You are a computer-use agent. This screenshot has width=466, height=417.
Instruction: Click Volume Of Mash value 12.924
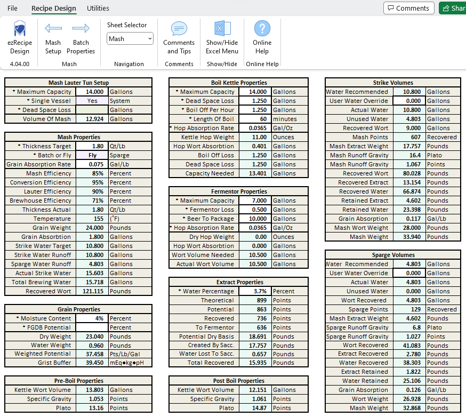[92, 119]
